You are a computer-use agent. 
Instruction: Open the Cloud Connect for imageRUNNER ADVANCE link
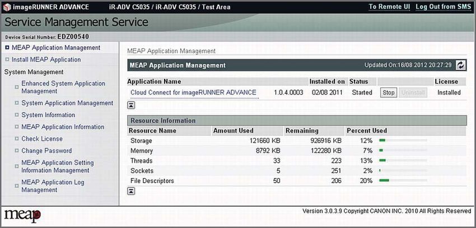(x=193, y=93)
